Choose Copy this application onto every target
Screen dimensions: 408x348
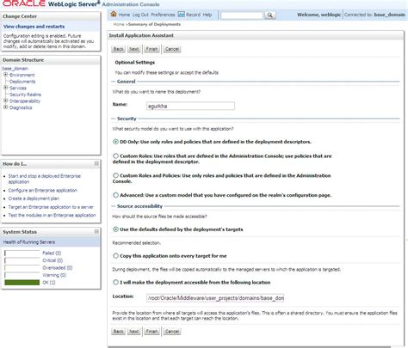point(115,256)
